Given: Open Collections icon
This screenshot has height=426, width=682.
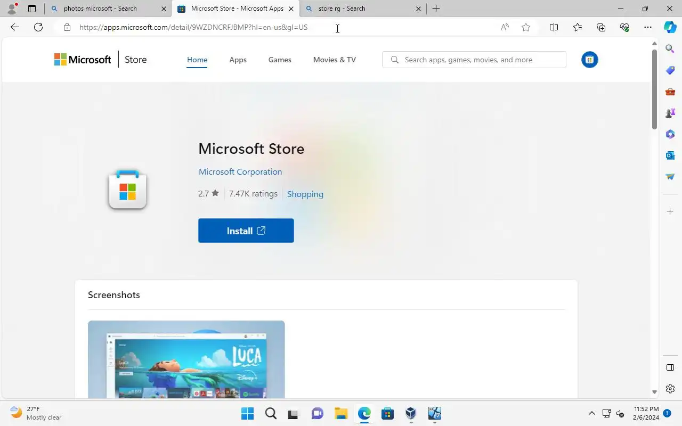Looking at the screenshot, I should pyautogui.click(x=601, y=27).
